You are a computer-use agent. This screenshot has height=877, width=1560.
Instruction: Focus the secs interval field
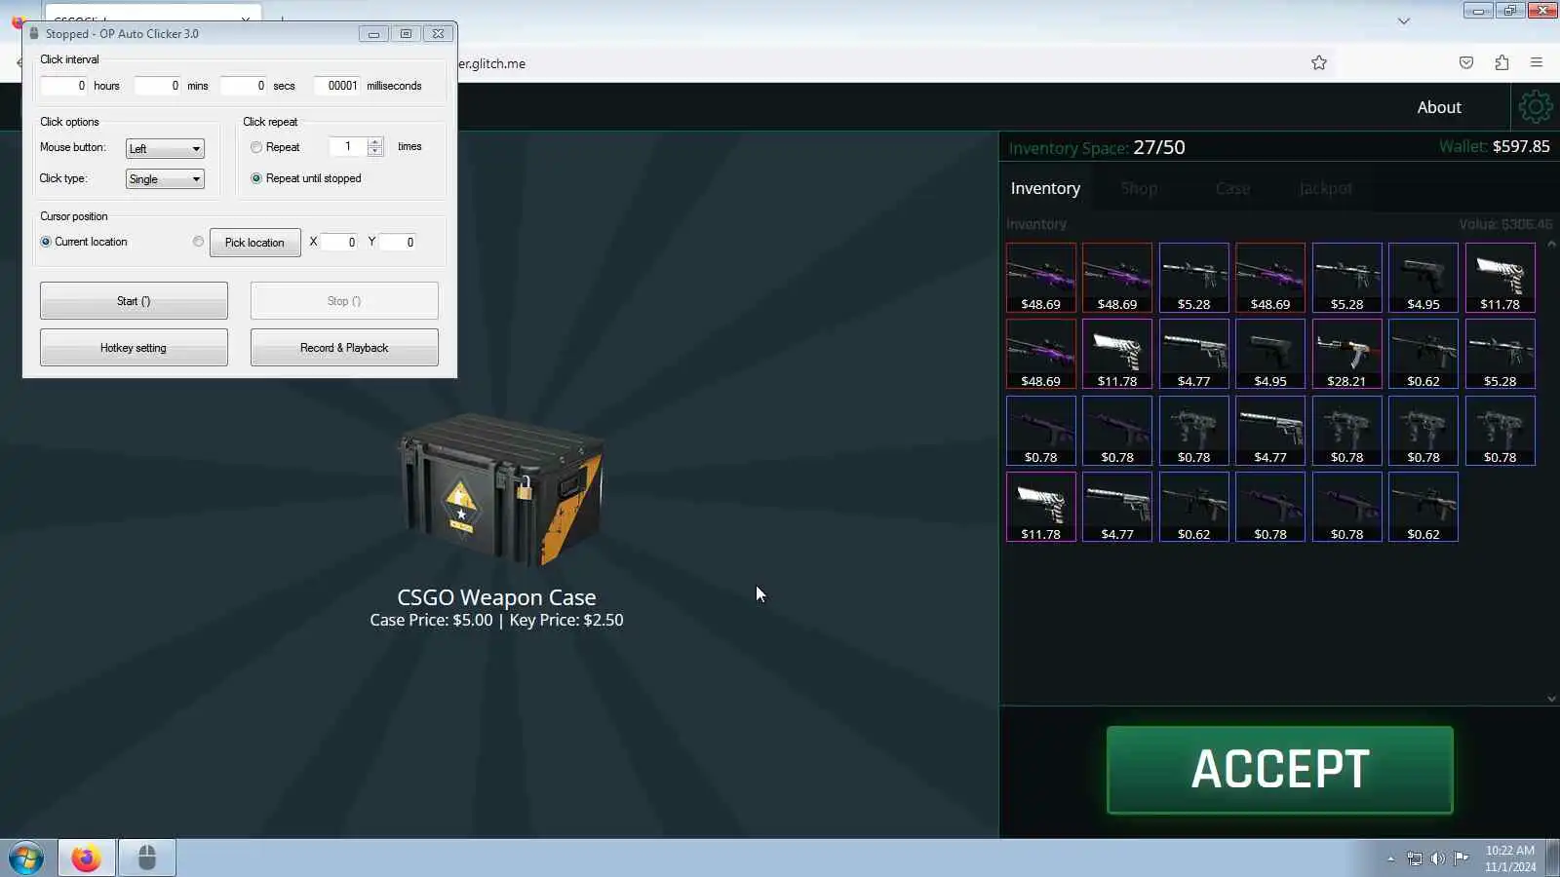click(244, 86)
